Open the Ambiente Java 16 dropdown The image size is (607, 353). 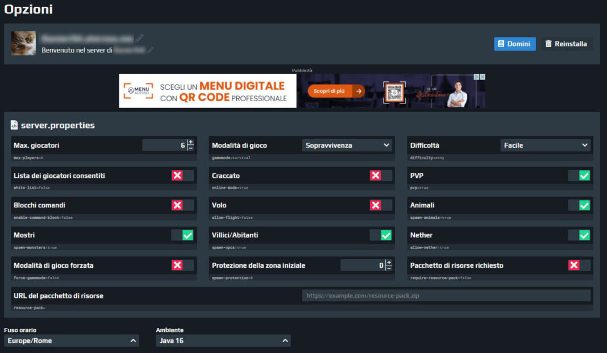[223, 340]
